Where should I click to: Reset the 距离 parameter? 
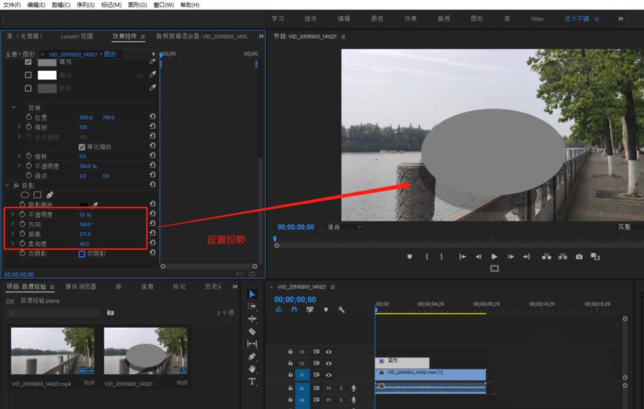(x=153, y=234)
